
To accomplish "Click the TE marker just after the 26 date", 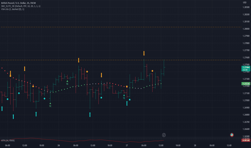I will tap(67, 83).
